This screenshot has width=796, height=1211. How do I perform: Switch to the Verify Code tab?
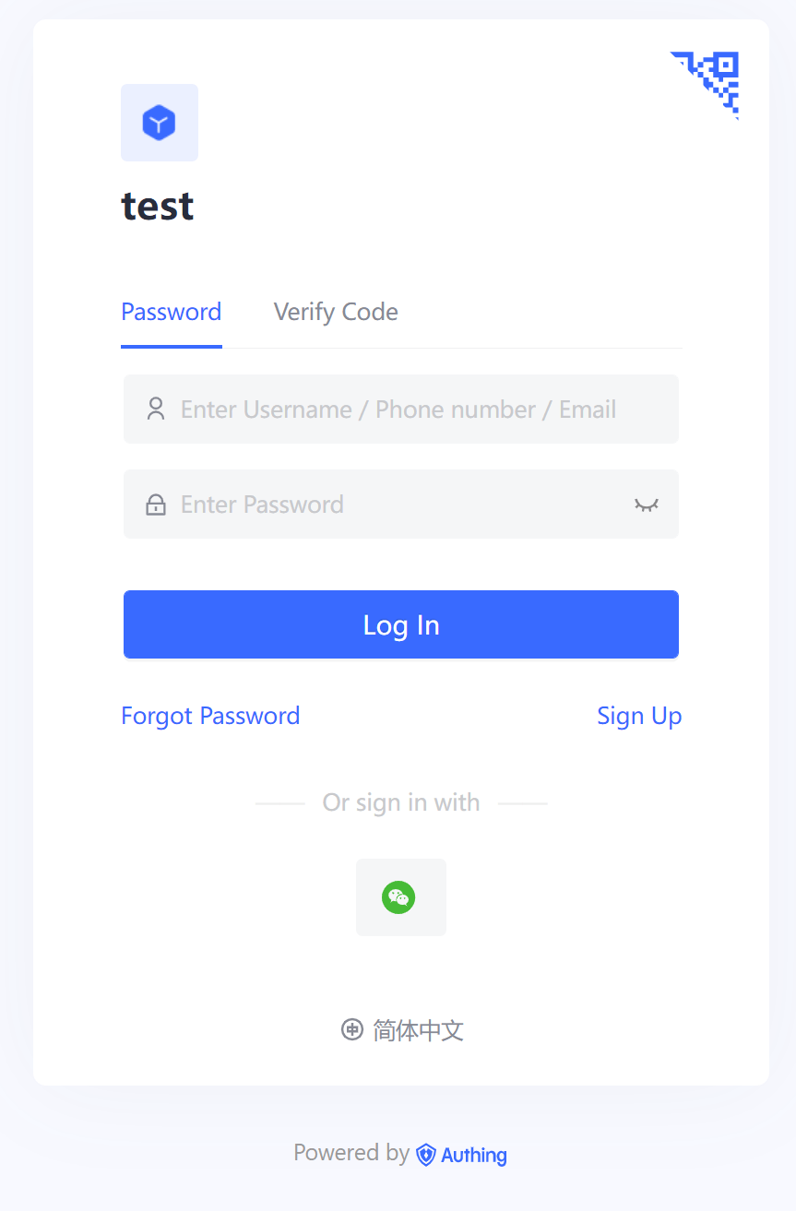335,311
